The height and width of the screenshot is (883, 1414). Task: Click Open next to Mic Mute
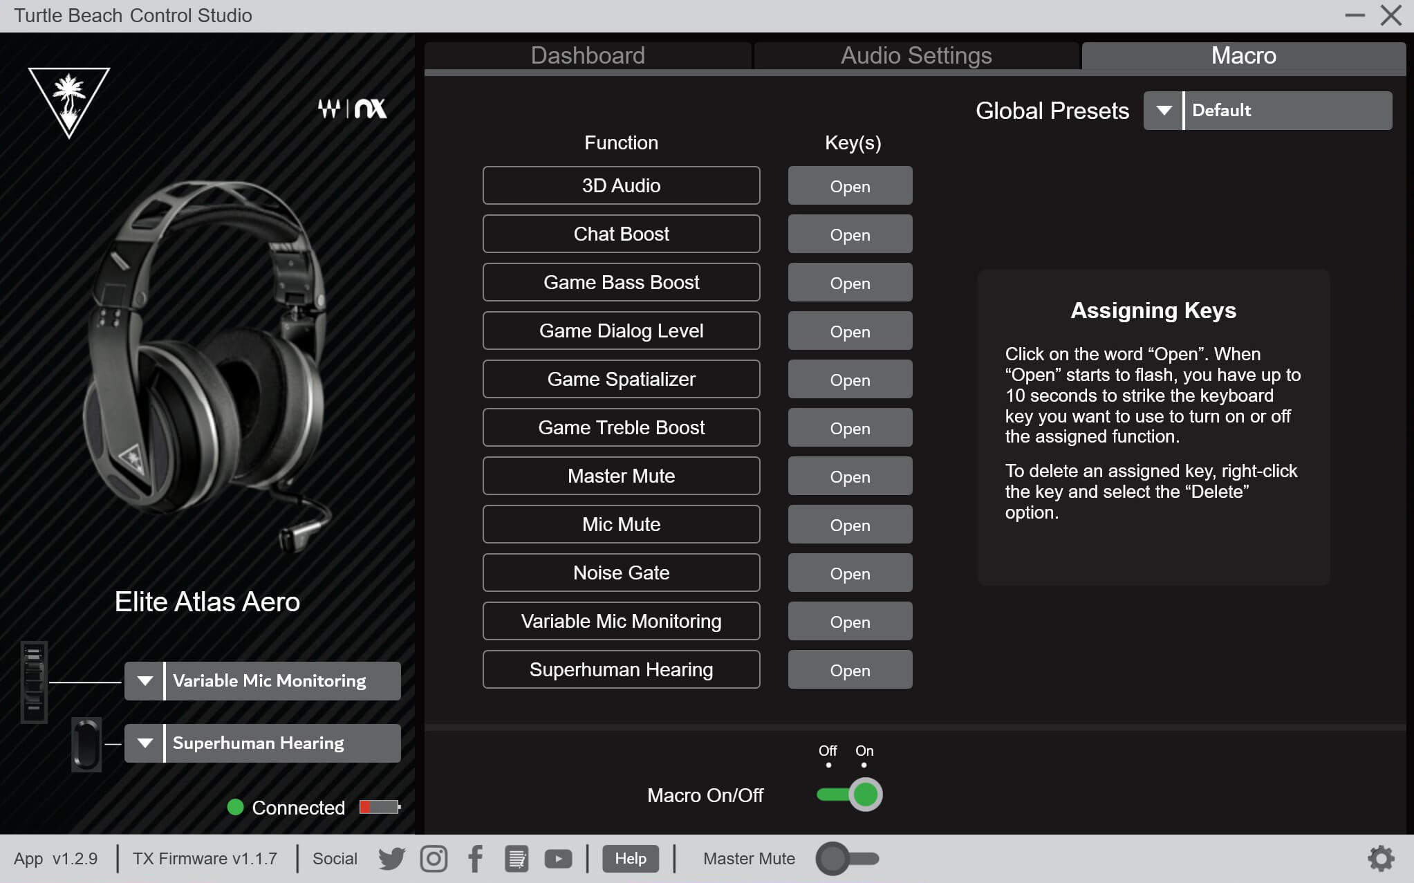click(850, 525)
